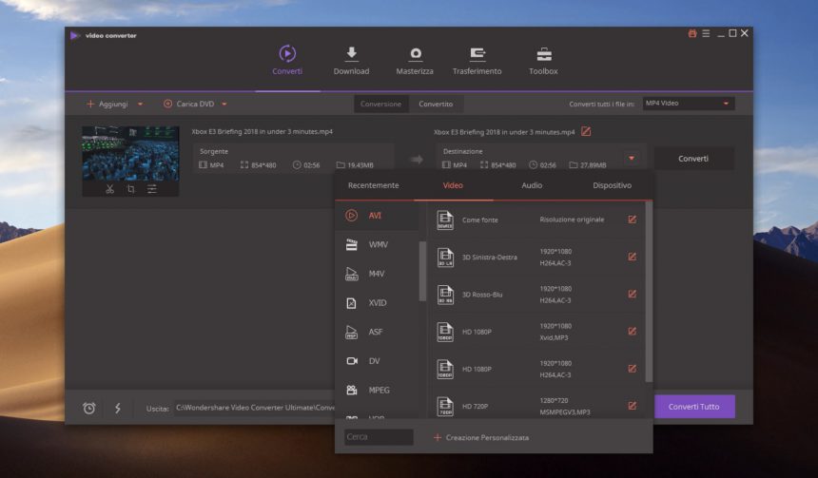Screen dimensions: 818x478
Task: Click the Converti Tutto button
Action: [x=693, y=407]
